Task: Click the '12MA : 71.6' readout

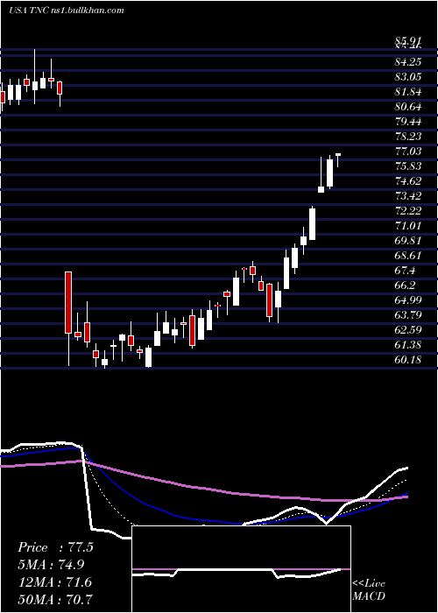Action: pyautogui.click(x=54, y=582)
